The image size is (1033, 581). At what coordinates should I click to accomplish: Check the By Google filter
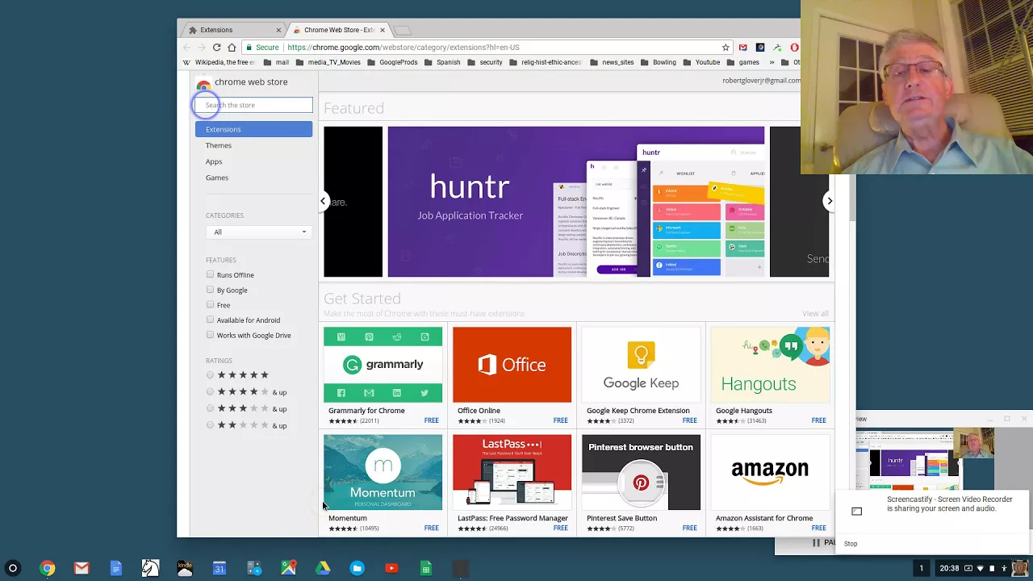tap(210, 290)
